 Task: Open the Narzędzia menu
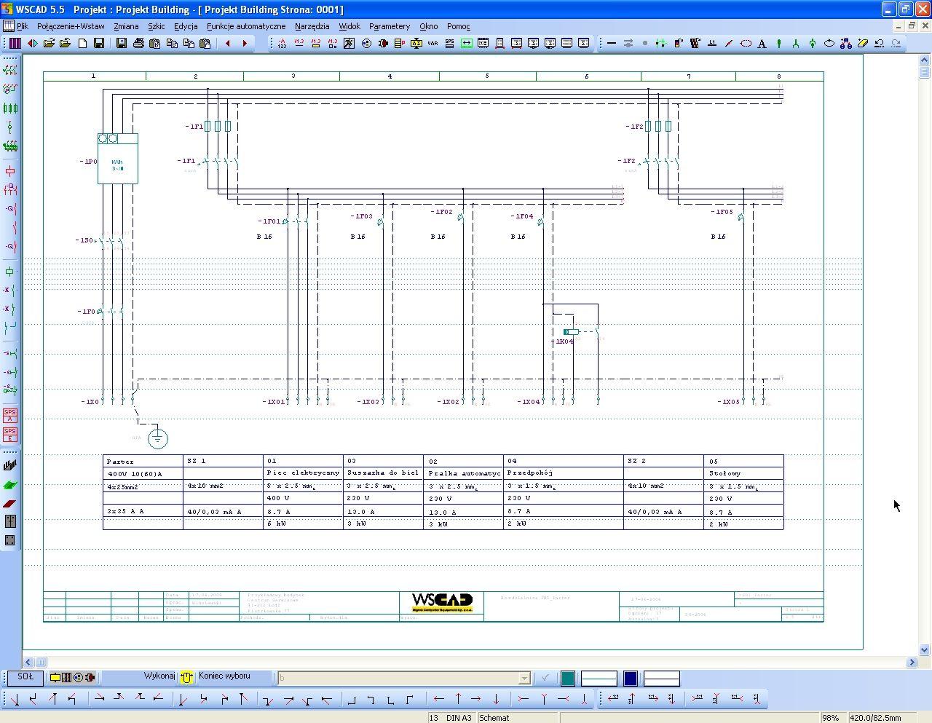click(x=312, y=26)
